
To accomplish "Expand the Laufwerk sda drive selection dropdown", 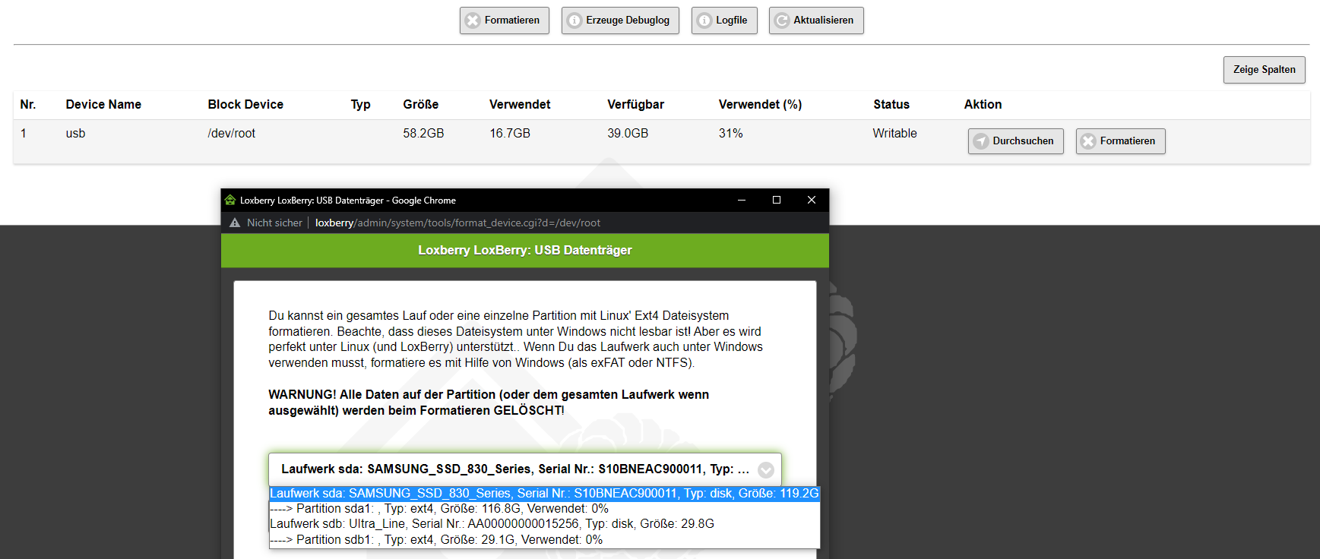I will [525, 469].
